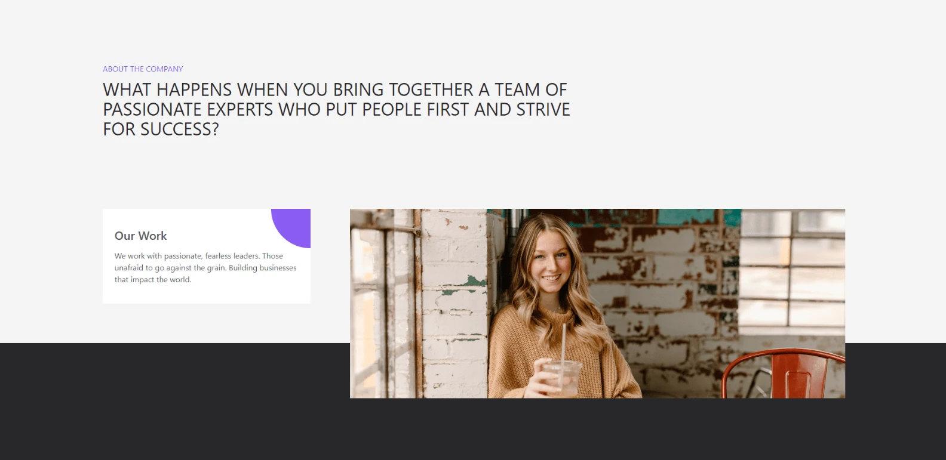Click the "WHAT HAPPENS WHEN YOU BRING" heading line
The height and width of the screenshot is (460, 946).
point(335,89)
